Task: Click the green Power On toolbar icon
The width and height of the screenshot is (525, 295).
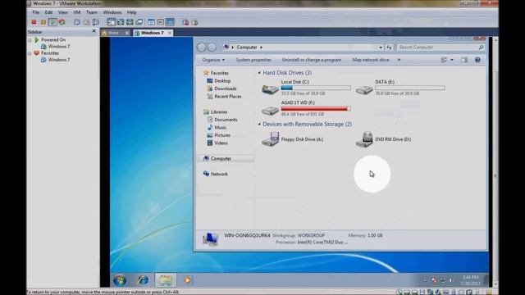Action: coord(52,22)
